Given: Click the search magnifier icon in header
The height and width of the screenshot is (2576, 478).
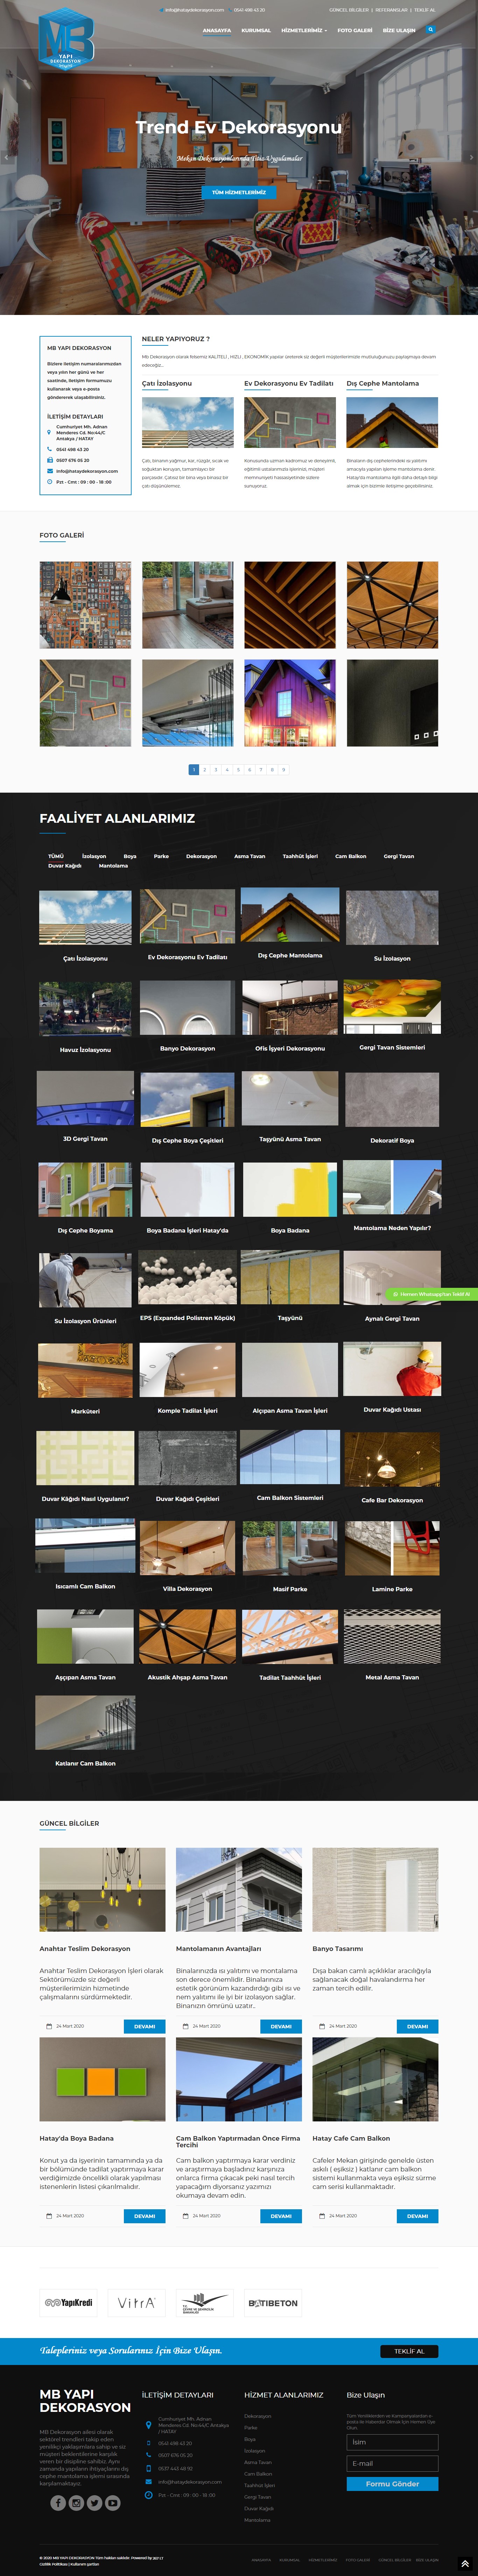Looking at the screenshot, I should click(x=430, y=30).
